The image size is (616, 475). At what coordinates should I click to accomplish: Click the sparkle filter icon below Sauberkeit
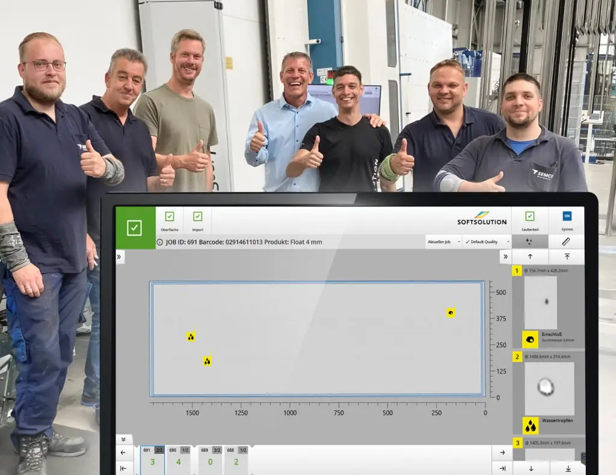tap(529, 241)
